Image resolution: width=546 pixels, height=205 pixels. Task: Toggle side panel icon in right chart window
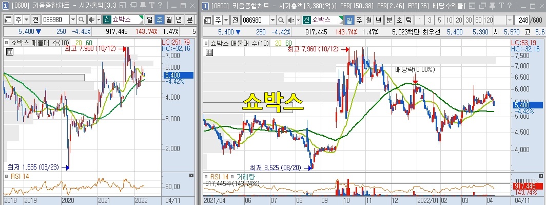coord(208,20)
